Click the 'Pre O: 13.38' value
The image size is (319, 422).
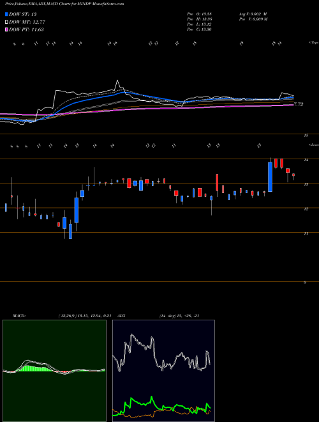(x=199, y=14)
